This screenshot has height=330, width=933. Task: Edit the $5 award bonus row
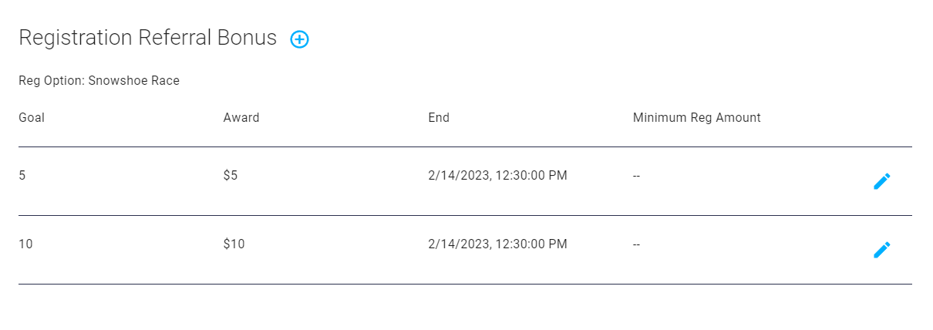pyautogui.click(x=881, y=181)
